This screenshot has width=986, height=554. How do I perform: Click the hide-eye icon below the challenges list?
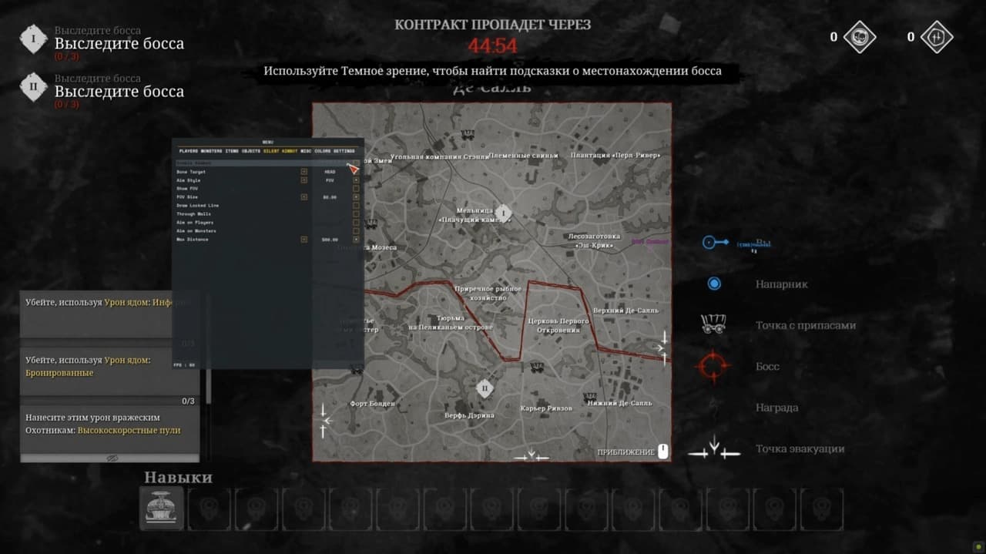tap(112, 458)
